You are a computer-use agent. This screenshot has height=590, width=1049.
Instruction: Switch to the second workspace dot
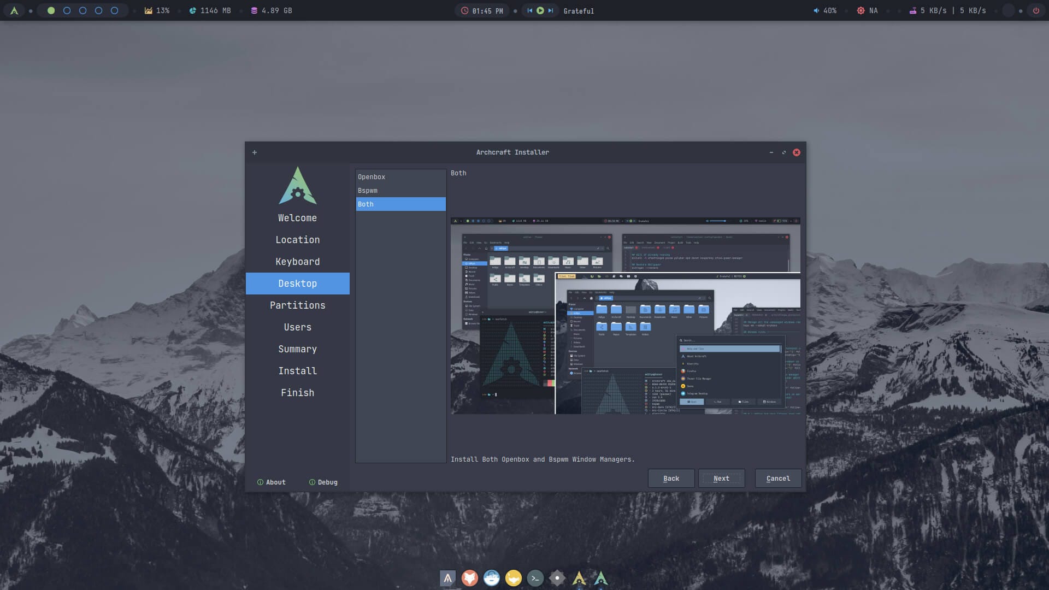coord(67,10)
